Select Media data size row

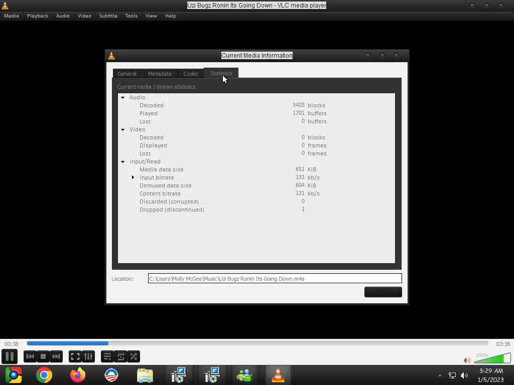[256, 169]
